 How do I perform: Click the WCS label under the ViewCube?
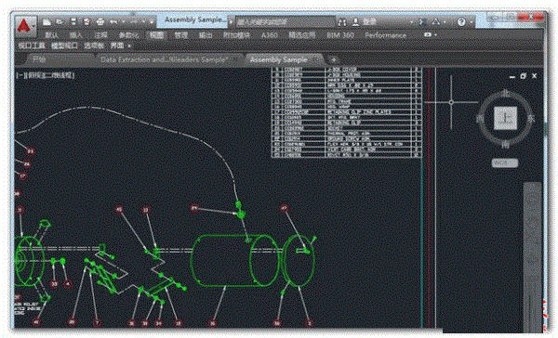(505, 162)
